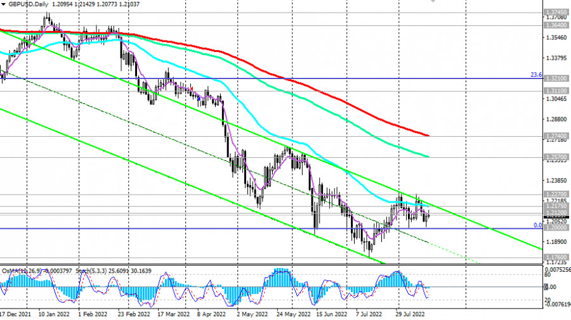Click the 10 Jan 2022 date label

[53, 314]
